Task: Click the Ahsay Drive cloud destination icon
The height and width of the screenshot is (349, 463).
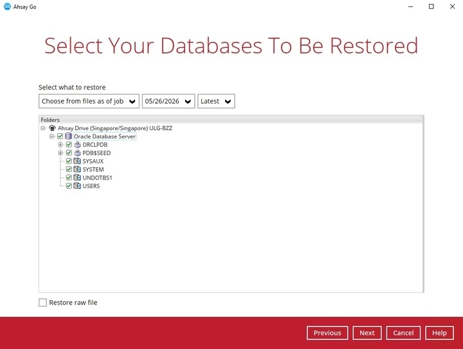Action: (52, 128)
